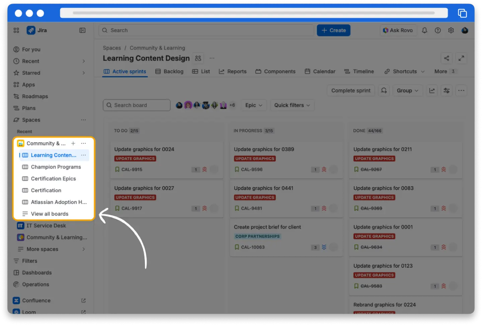
Task: Open the settings gear icon
Action: click(451, 30)
